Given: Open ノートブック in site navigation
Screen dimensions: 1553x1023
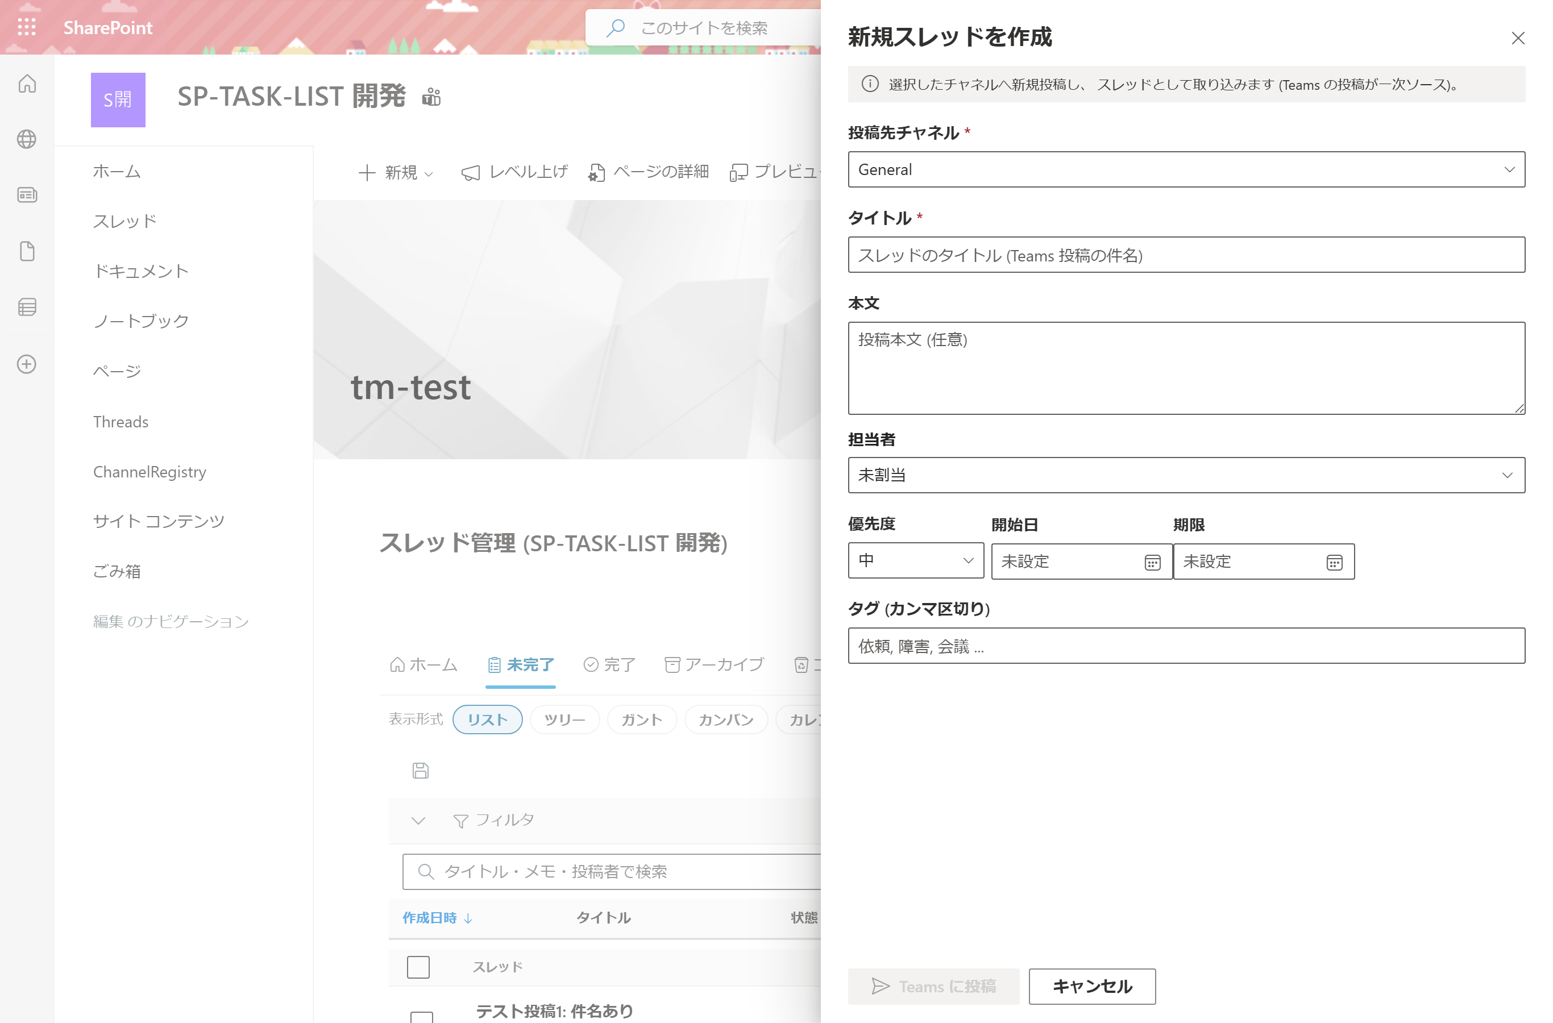Looking at the screenshot, I should (141, 321).
